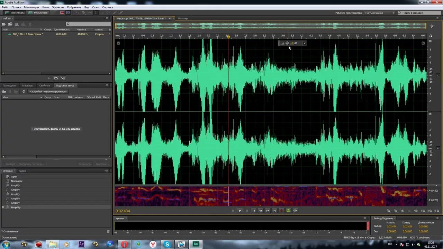Open After Effects from taskbar

(x=81, y=244)
